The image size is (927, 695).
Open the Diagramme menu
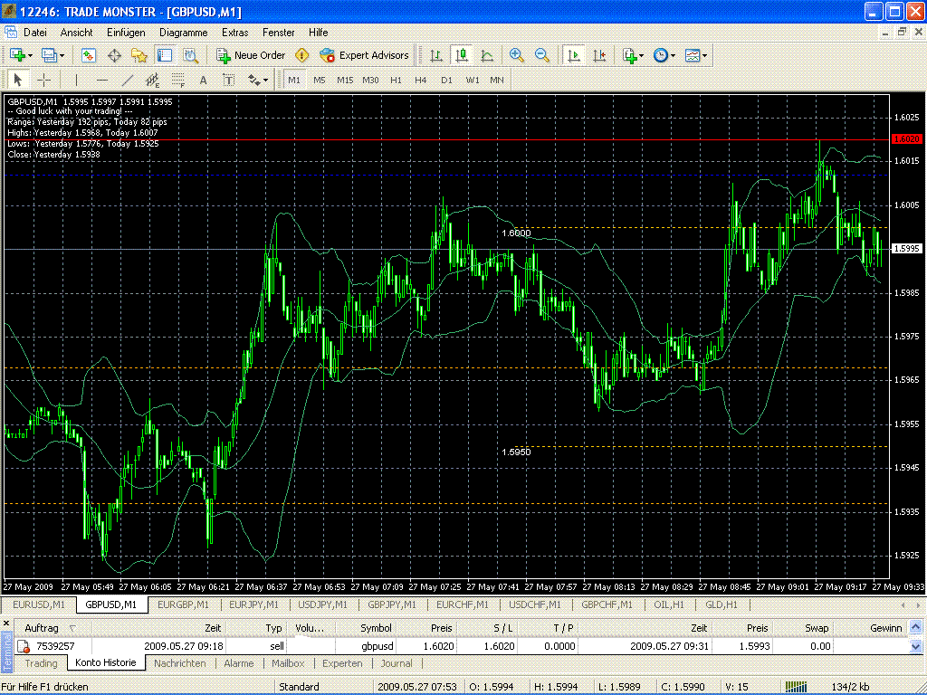pos(183,32)
